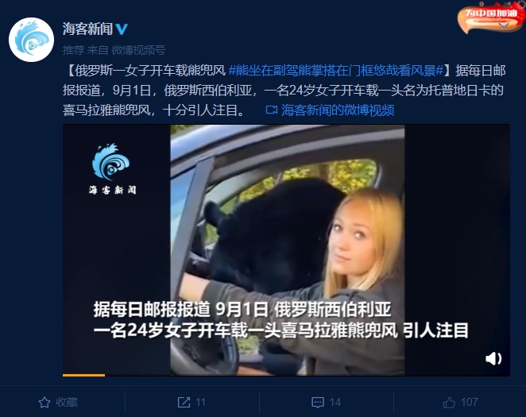526x417 pixels.
Task: Click the 为中国加油 banner badge
Action: (491, 17)
